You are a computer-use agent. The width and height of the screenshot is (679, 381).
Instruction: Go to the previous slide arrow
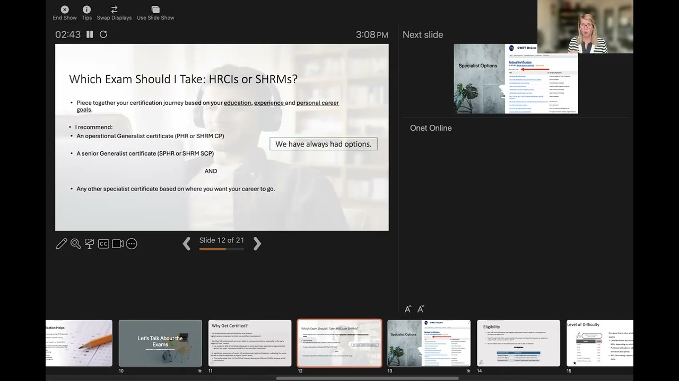point(187,243)
